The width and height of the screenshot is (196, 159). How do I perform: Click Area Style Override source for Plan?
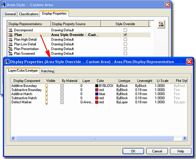coord(75,35)
